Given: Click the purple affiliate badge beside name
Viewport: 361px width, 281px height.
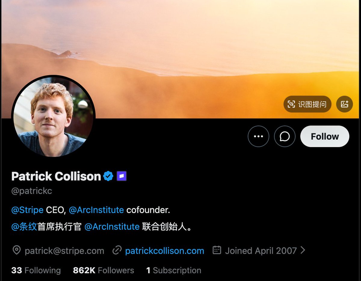Looking at the screenshot, I should point(122,176).
